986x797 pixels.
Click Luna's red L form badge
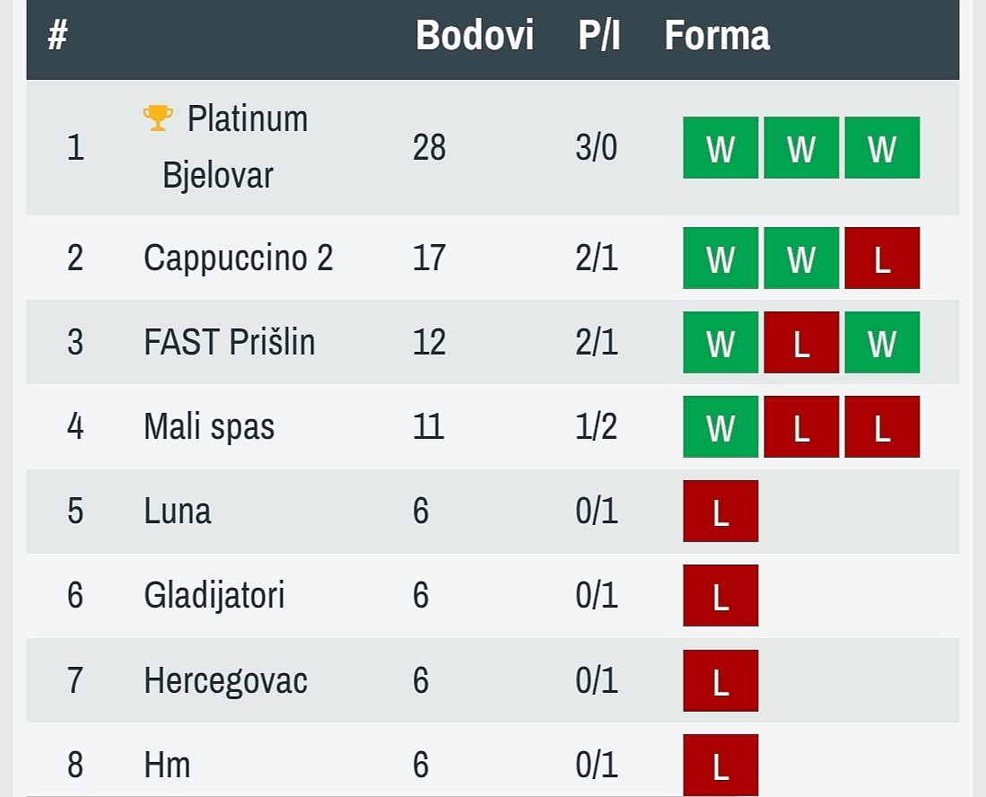coord(720,511)
